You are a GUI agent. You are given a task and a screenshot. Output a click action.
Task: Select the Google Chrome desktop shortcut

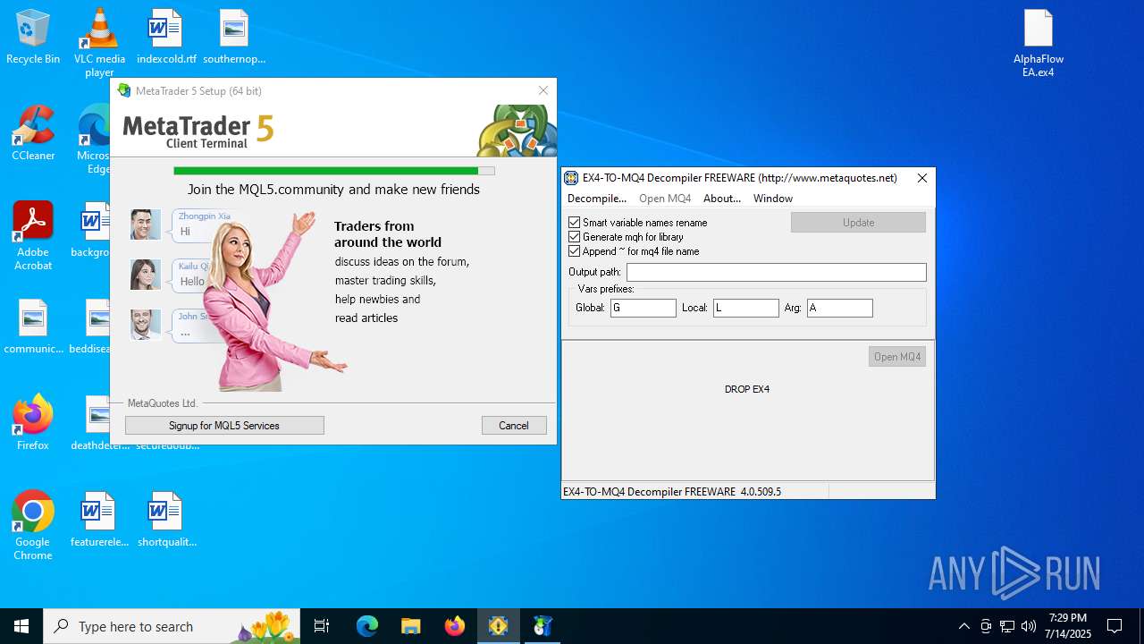[33, 526]
